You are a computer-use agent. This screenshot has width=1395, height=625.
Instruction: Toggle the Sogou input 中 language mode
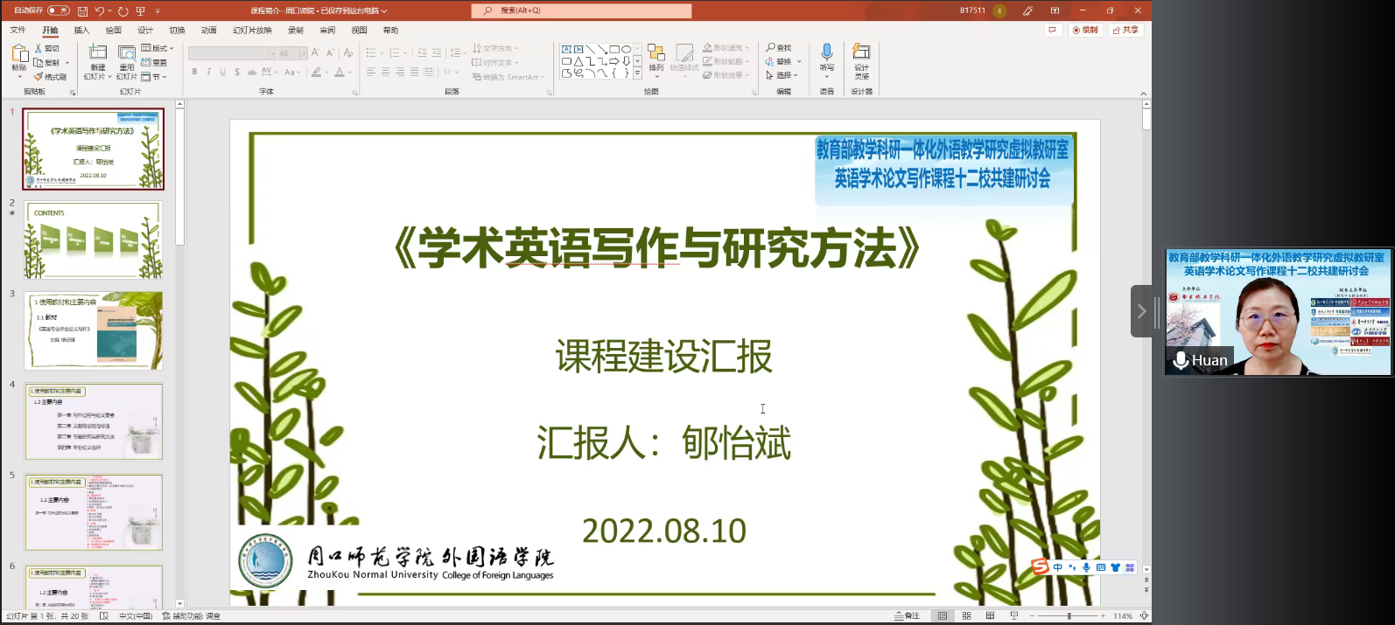(x=1057, y=567)
